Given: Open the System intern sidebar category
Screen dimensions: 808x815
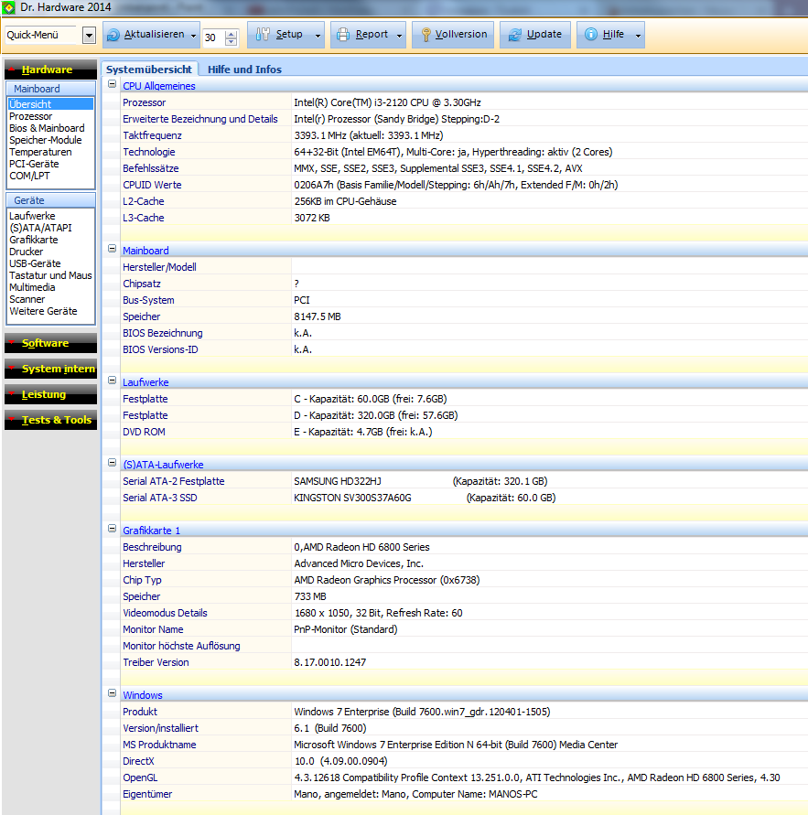Looking at the screenshot, I should tap(50, 369).
